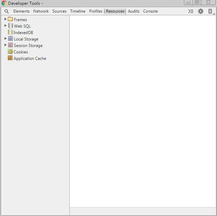This screenshot has height=216, width=217.
Task: Select the Web SQL label
Action: tap(22, 26)
